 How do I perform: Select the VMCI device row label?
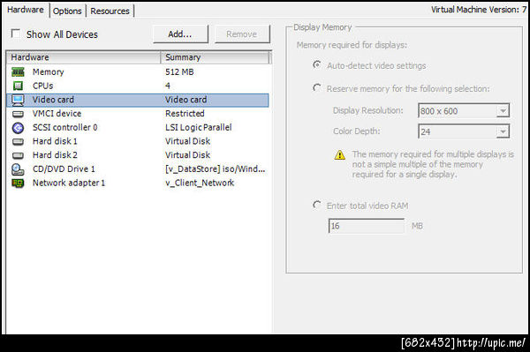point(57,114)
